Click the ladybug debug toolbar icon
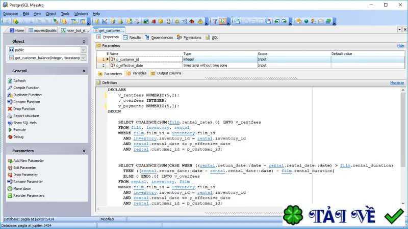The width and height of the screenshot is (408, 229). tap(192, 21)
